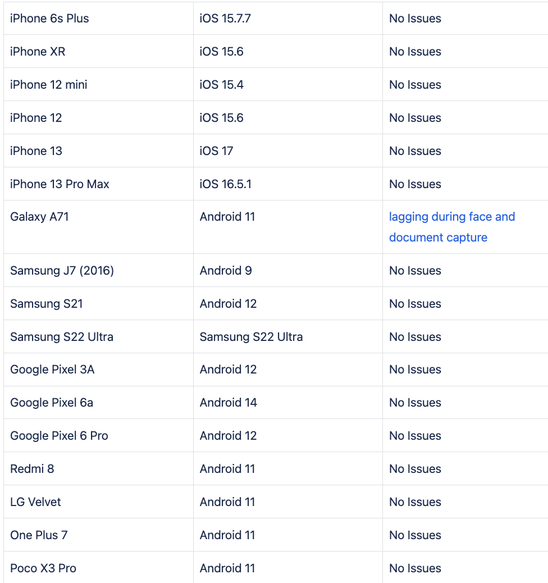Select the Android 9 cell
Screen dimensions: 548x583
287,270
